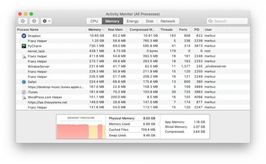Viewport: 266px width, 164px height.
Task: Select the Memory tab
Action: click(112, 21)
